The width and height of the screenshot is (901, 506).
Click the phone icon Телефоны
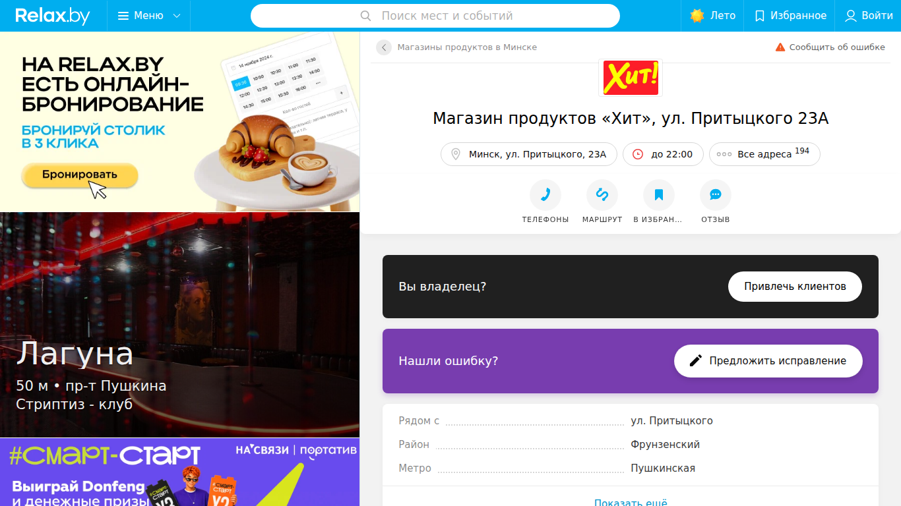click(x=545, y=195)
